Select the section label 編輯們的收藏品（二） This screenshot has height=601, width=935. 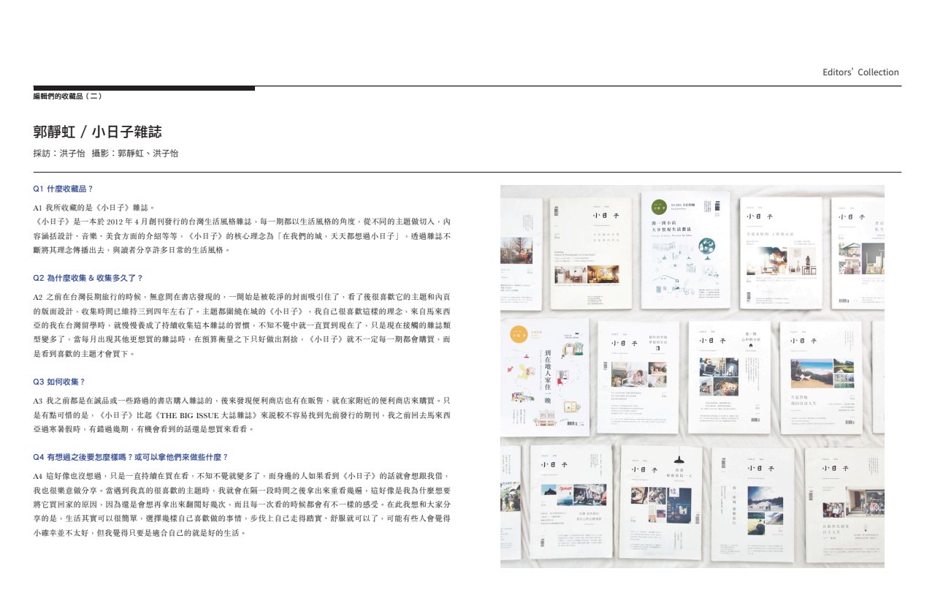coord(68,96)
